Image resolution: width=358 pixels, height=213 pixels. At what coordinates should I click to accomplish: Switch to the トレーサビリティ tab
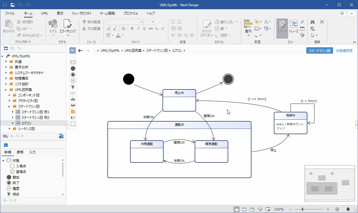(x=82, y=13)
